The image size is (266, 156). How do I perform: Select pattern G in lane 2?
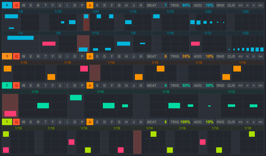point(119,86)
